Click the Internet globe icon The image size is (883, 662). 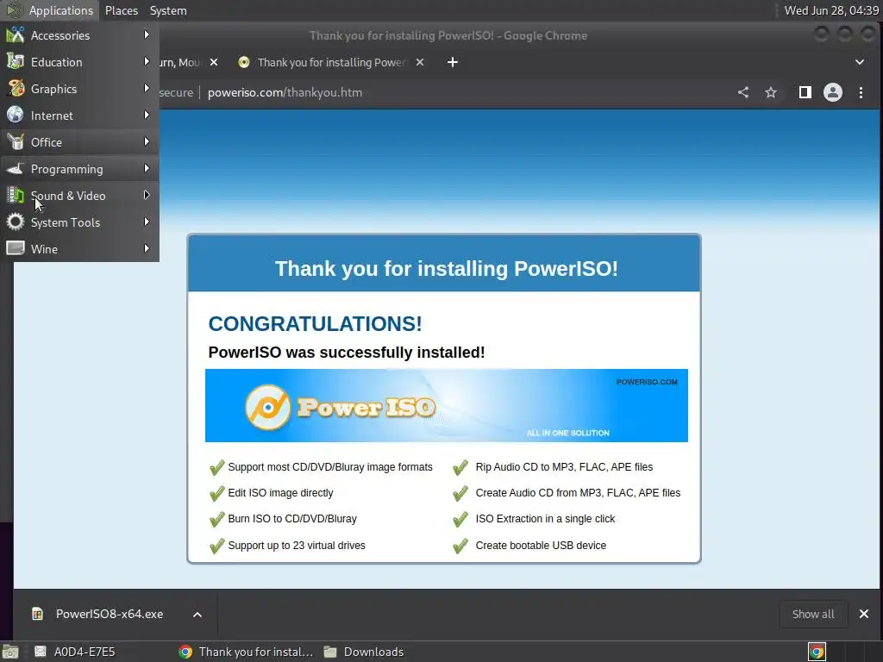coord(16,115)
